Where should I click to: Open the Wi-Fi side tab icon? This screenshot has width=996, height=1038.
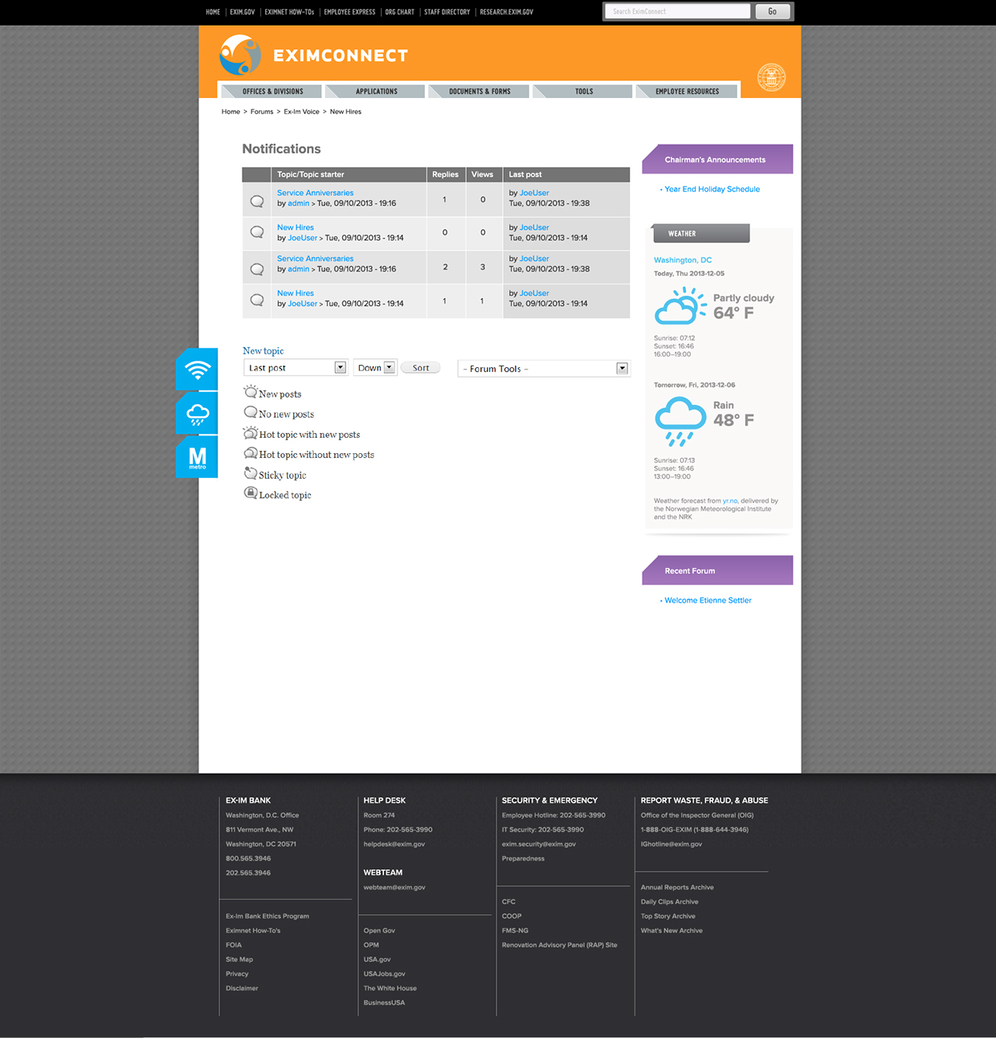point(198,370)
